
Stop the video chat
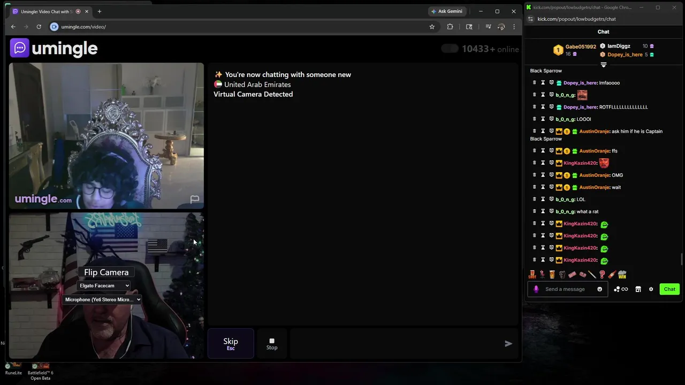point(272,344)
